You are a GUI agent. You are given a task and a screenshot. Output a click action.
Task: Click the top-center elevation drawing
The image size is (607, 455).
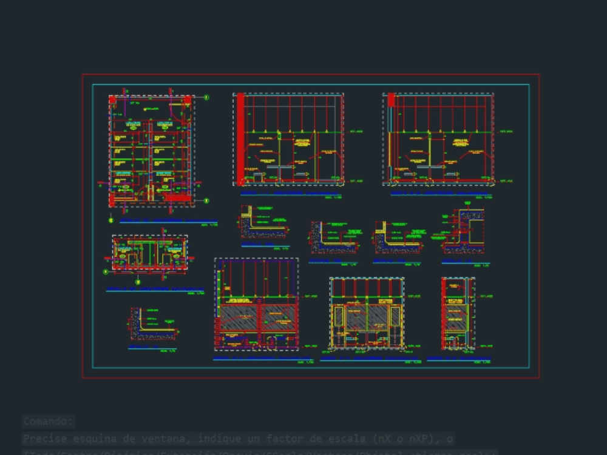pos(288,139)
